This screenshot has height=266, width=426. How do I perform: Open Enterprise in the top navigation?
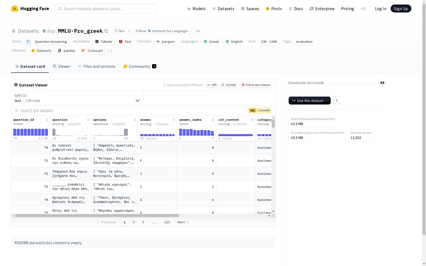322,9
